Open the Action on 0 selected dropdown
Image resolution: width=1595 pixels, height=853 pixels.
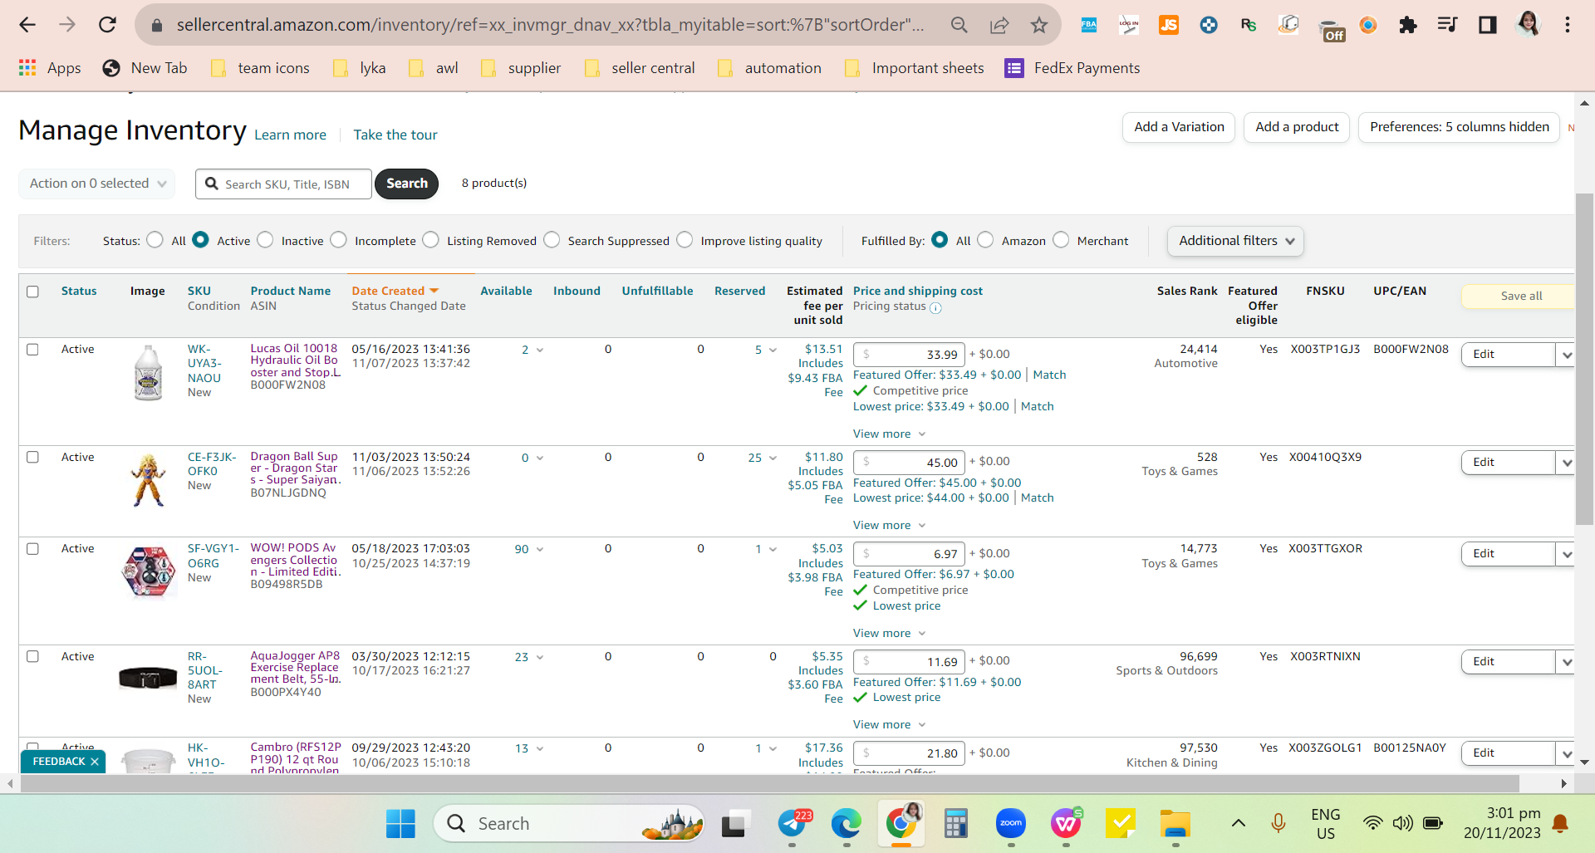pyautogui.click(x=97, y=184)
